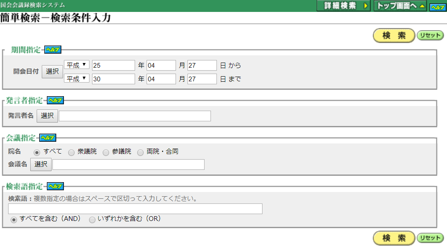Screen dimensions: 447x249
Task: Enable いずれかを含む (OR) search mode
Action: pos(92,220)
